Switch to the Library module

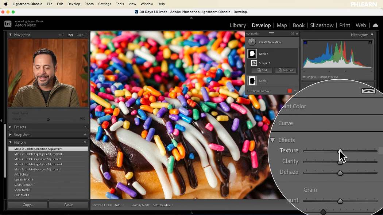coord(238,25)
